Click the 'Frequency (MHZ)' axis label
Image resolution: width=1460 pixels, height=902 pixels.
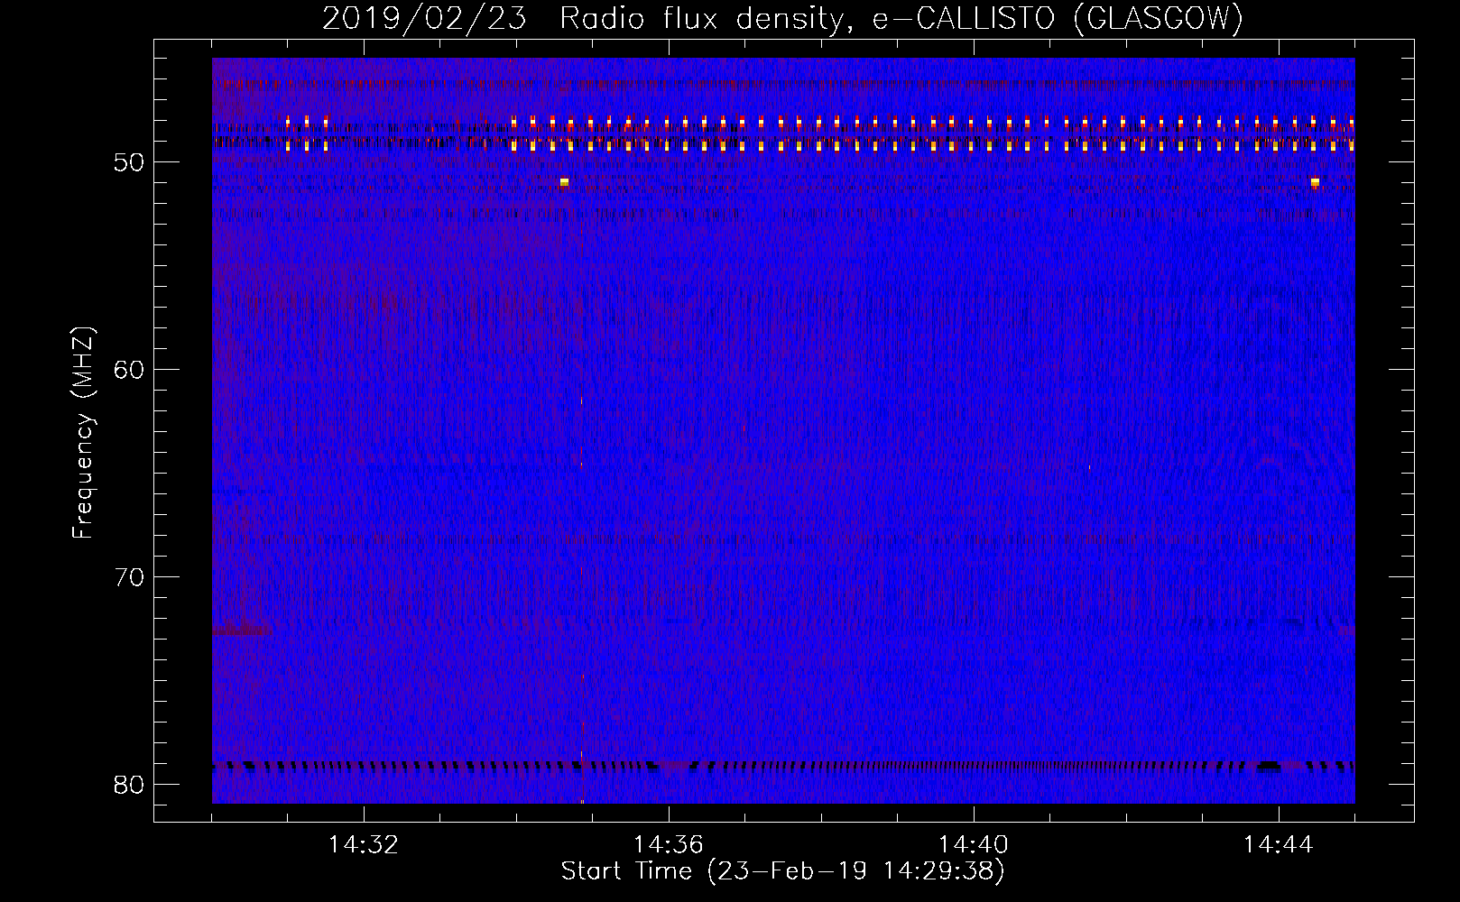83,433
